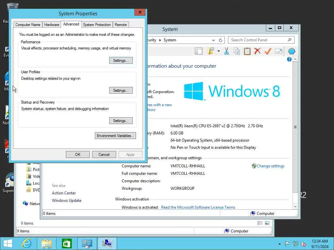Image resolution: width=334 pixels, height=250 pixels.
Task: Confirm System Properties with OK
Action: point(78,155)
